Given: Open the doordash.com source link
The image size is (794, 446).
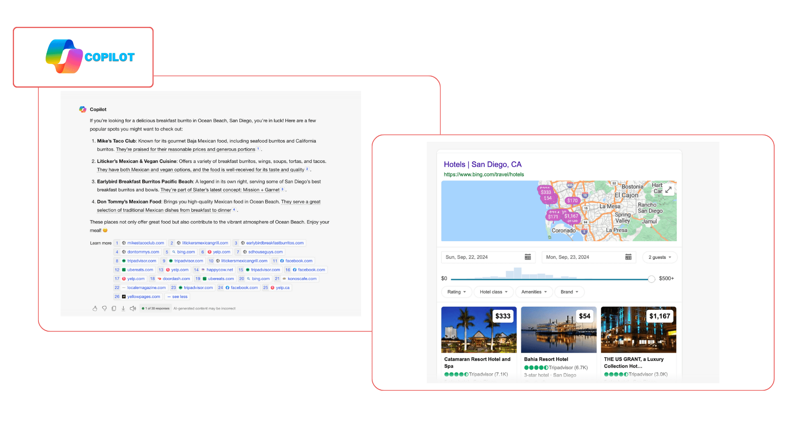Looking at the screenshot, I should (x=176, y=279).
